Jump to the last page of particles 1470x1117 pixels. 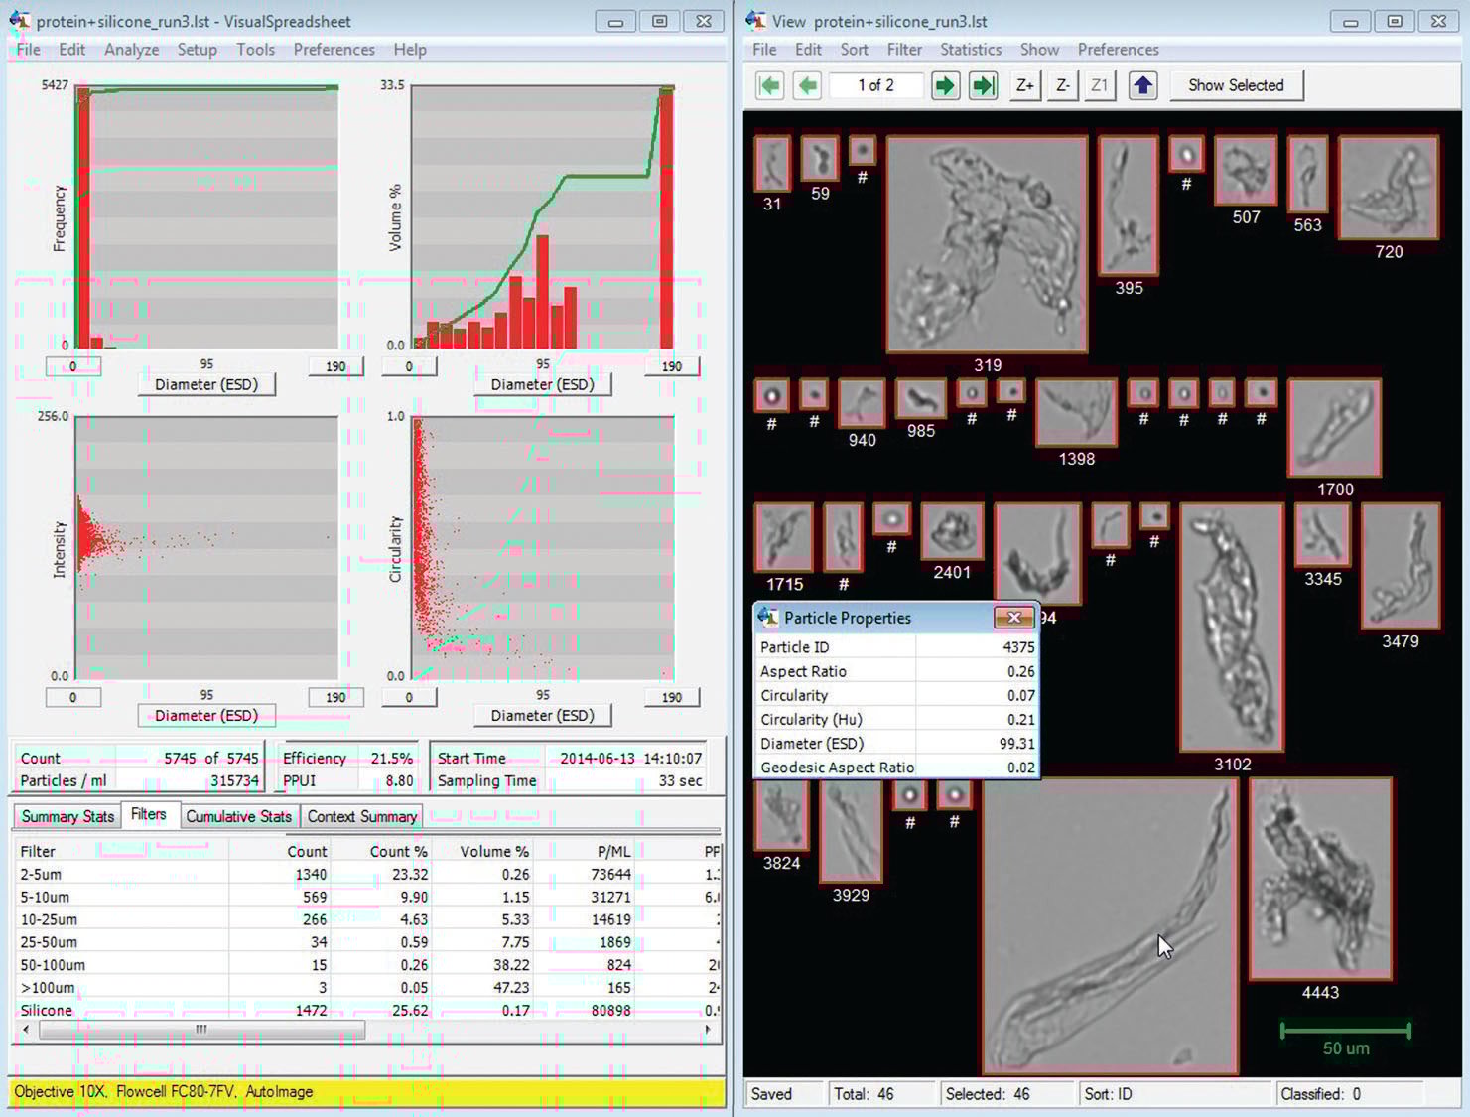click(983, 86)
